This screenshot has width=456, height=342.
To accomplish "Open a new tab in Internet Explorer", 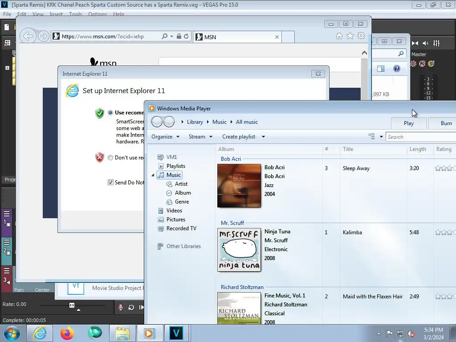I will (288, 37).
